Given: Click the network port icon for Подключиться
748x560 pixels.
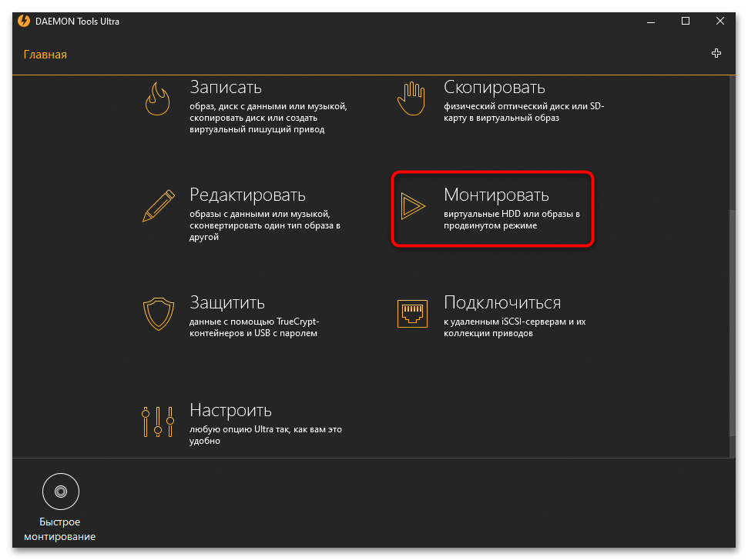Looking at the screenshot, I should coord(412,314).
